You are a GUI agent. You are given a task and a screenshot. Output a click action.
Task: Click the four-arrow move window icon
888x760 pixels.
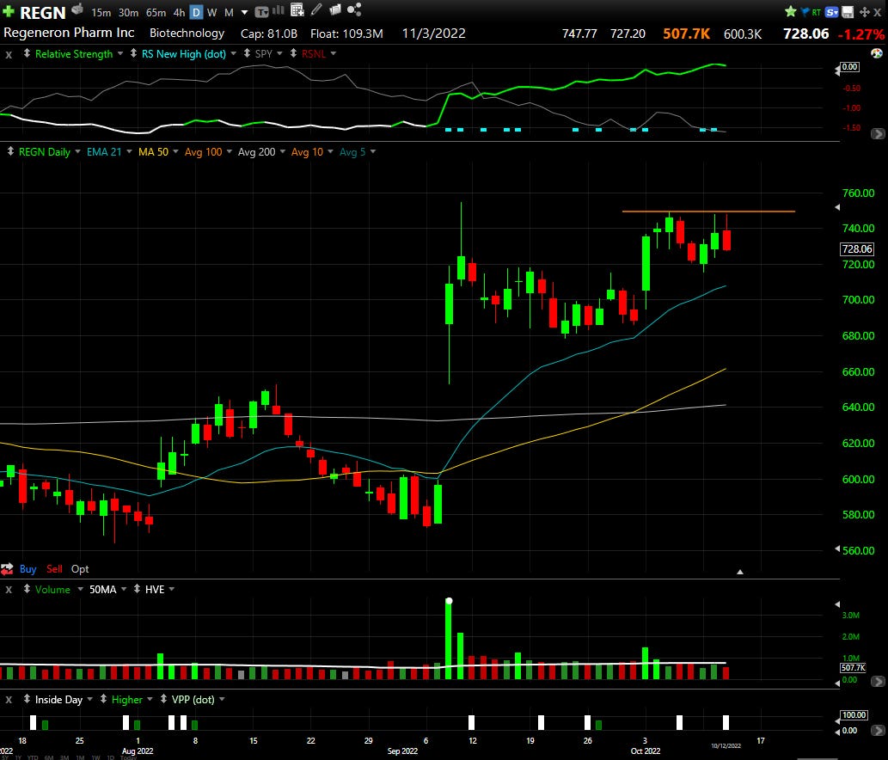click(864, 12)
